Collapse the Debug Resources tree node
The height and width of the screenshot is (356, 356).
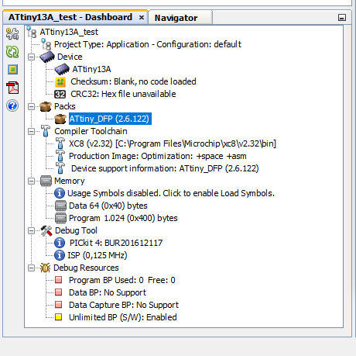[x=31, y=268]
